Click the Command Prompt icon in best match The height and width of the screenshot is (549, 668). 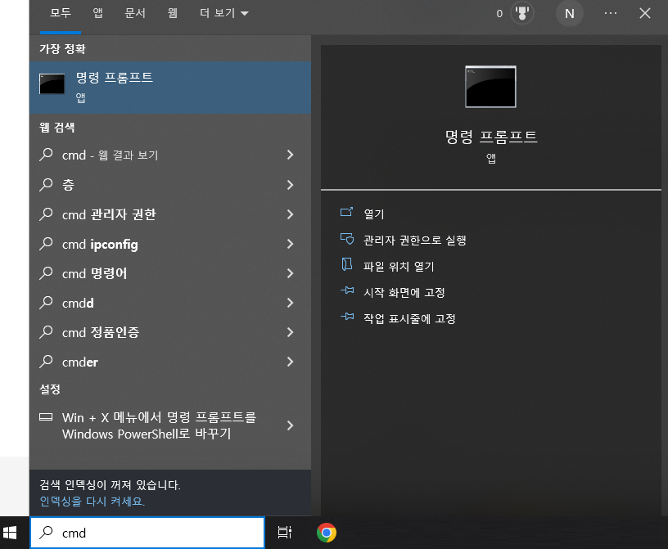(x=52, y=83)
